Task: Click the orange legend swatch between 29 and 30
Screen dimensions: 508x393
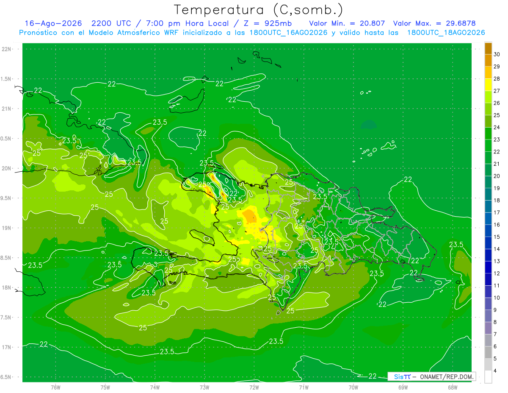Action: (488, 60)
